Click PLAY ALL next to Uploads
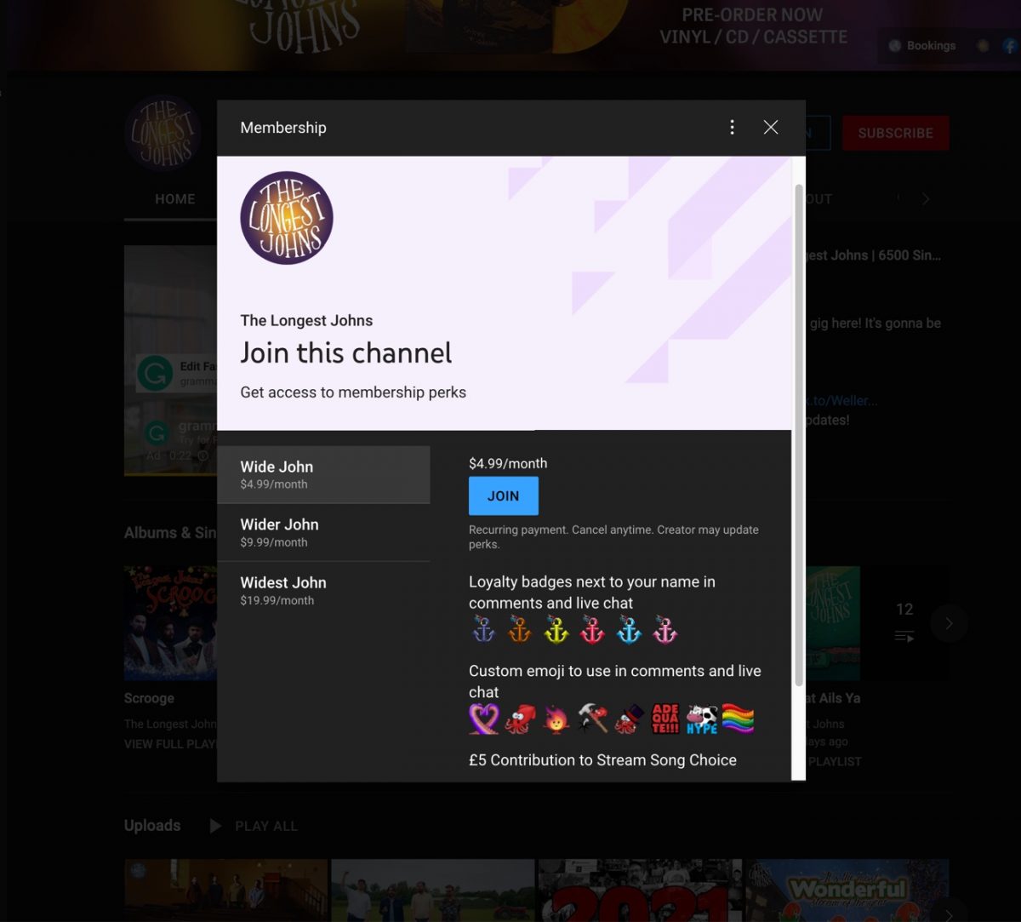Screen dimensions: 1021x922 254,826
